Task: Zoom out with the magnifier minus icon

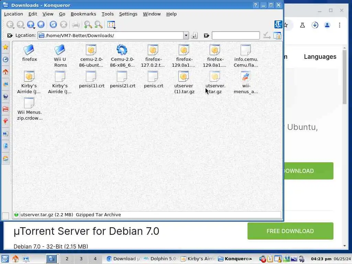Action: pyautogui.click(x=99, y=24)
